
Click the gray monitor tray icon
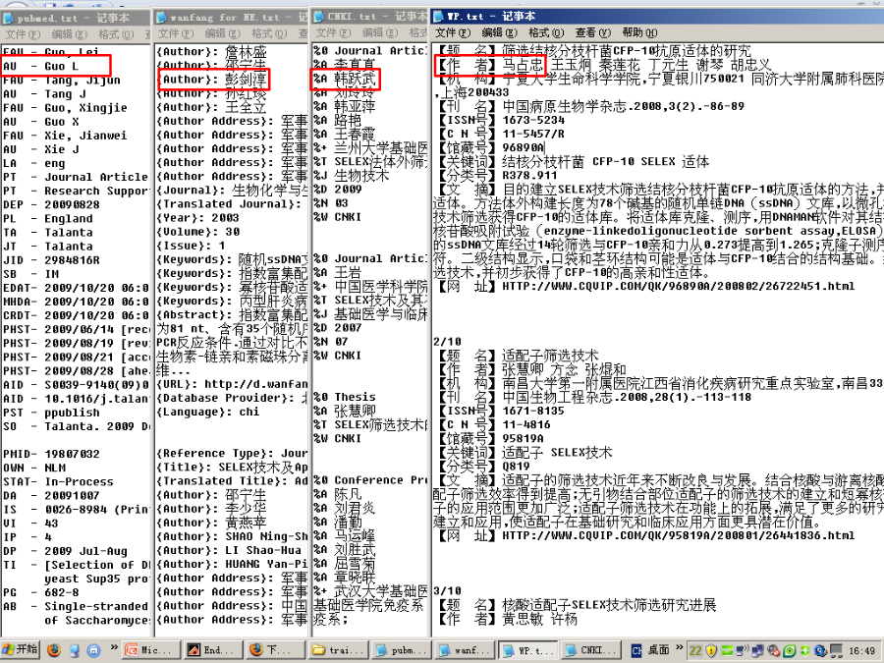(836, 651)
